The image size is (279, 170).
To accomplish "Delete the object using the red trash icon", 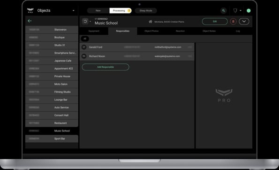I will [x=233, y=22].
